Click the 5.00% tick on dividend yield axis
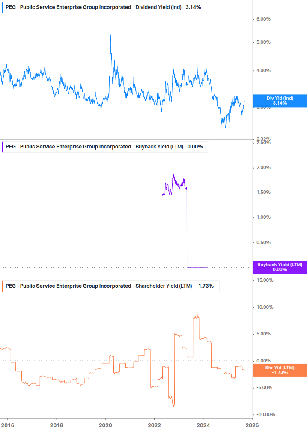The height and width of the screenshot is (431, 307). coord(263,42)
